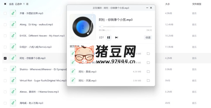Minimize the music player window
This screenshot has width=211, height=108.
147,8
